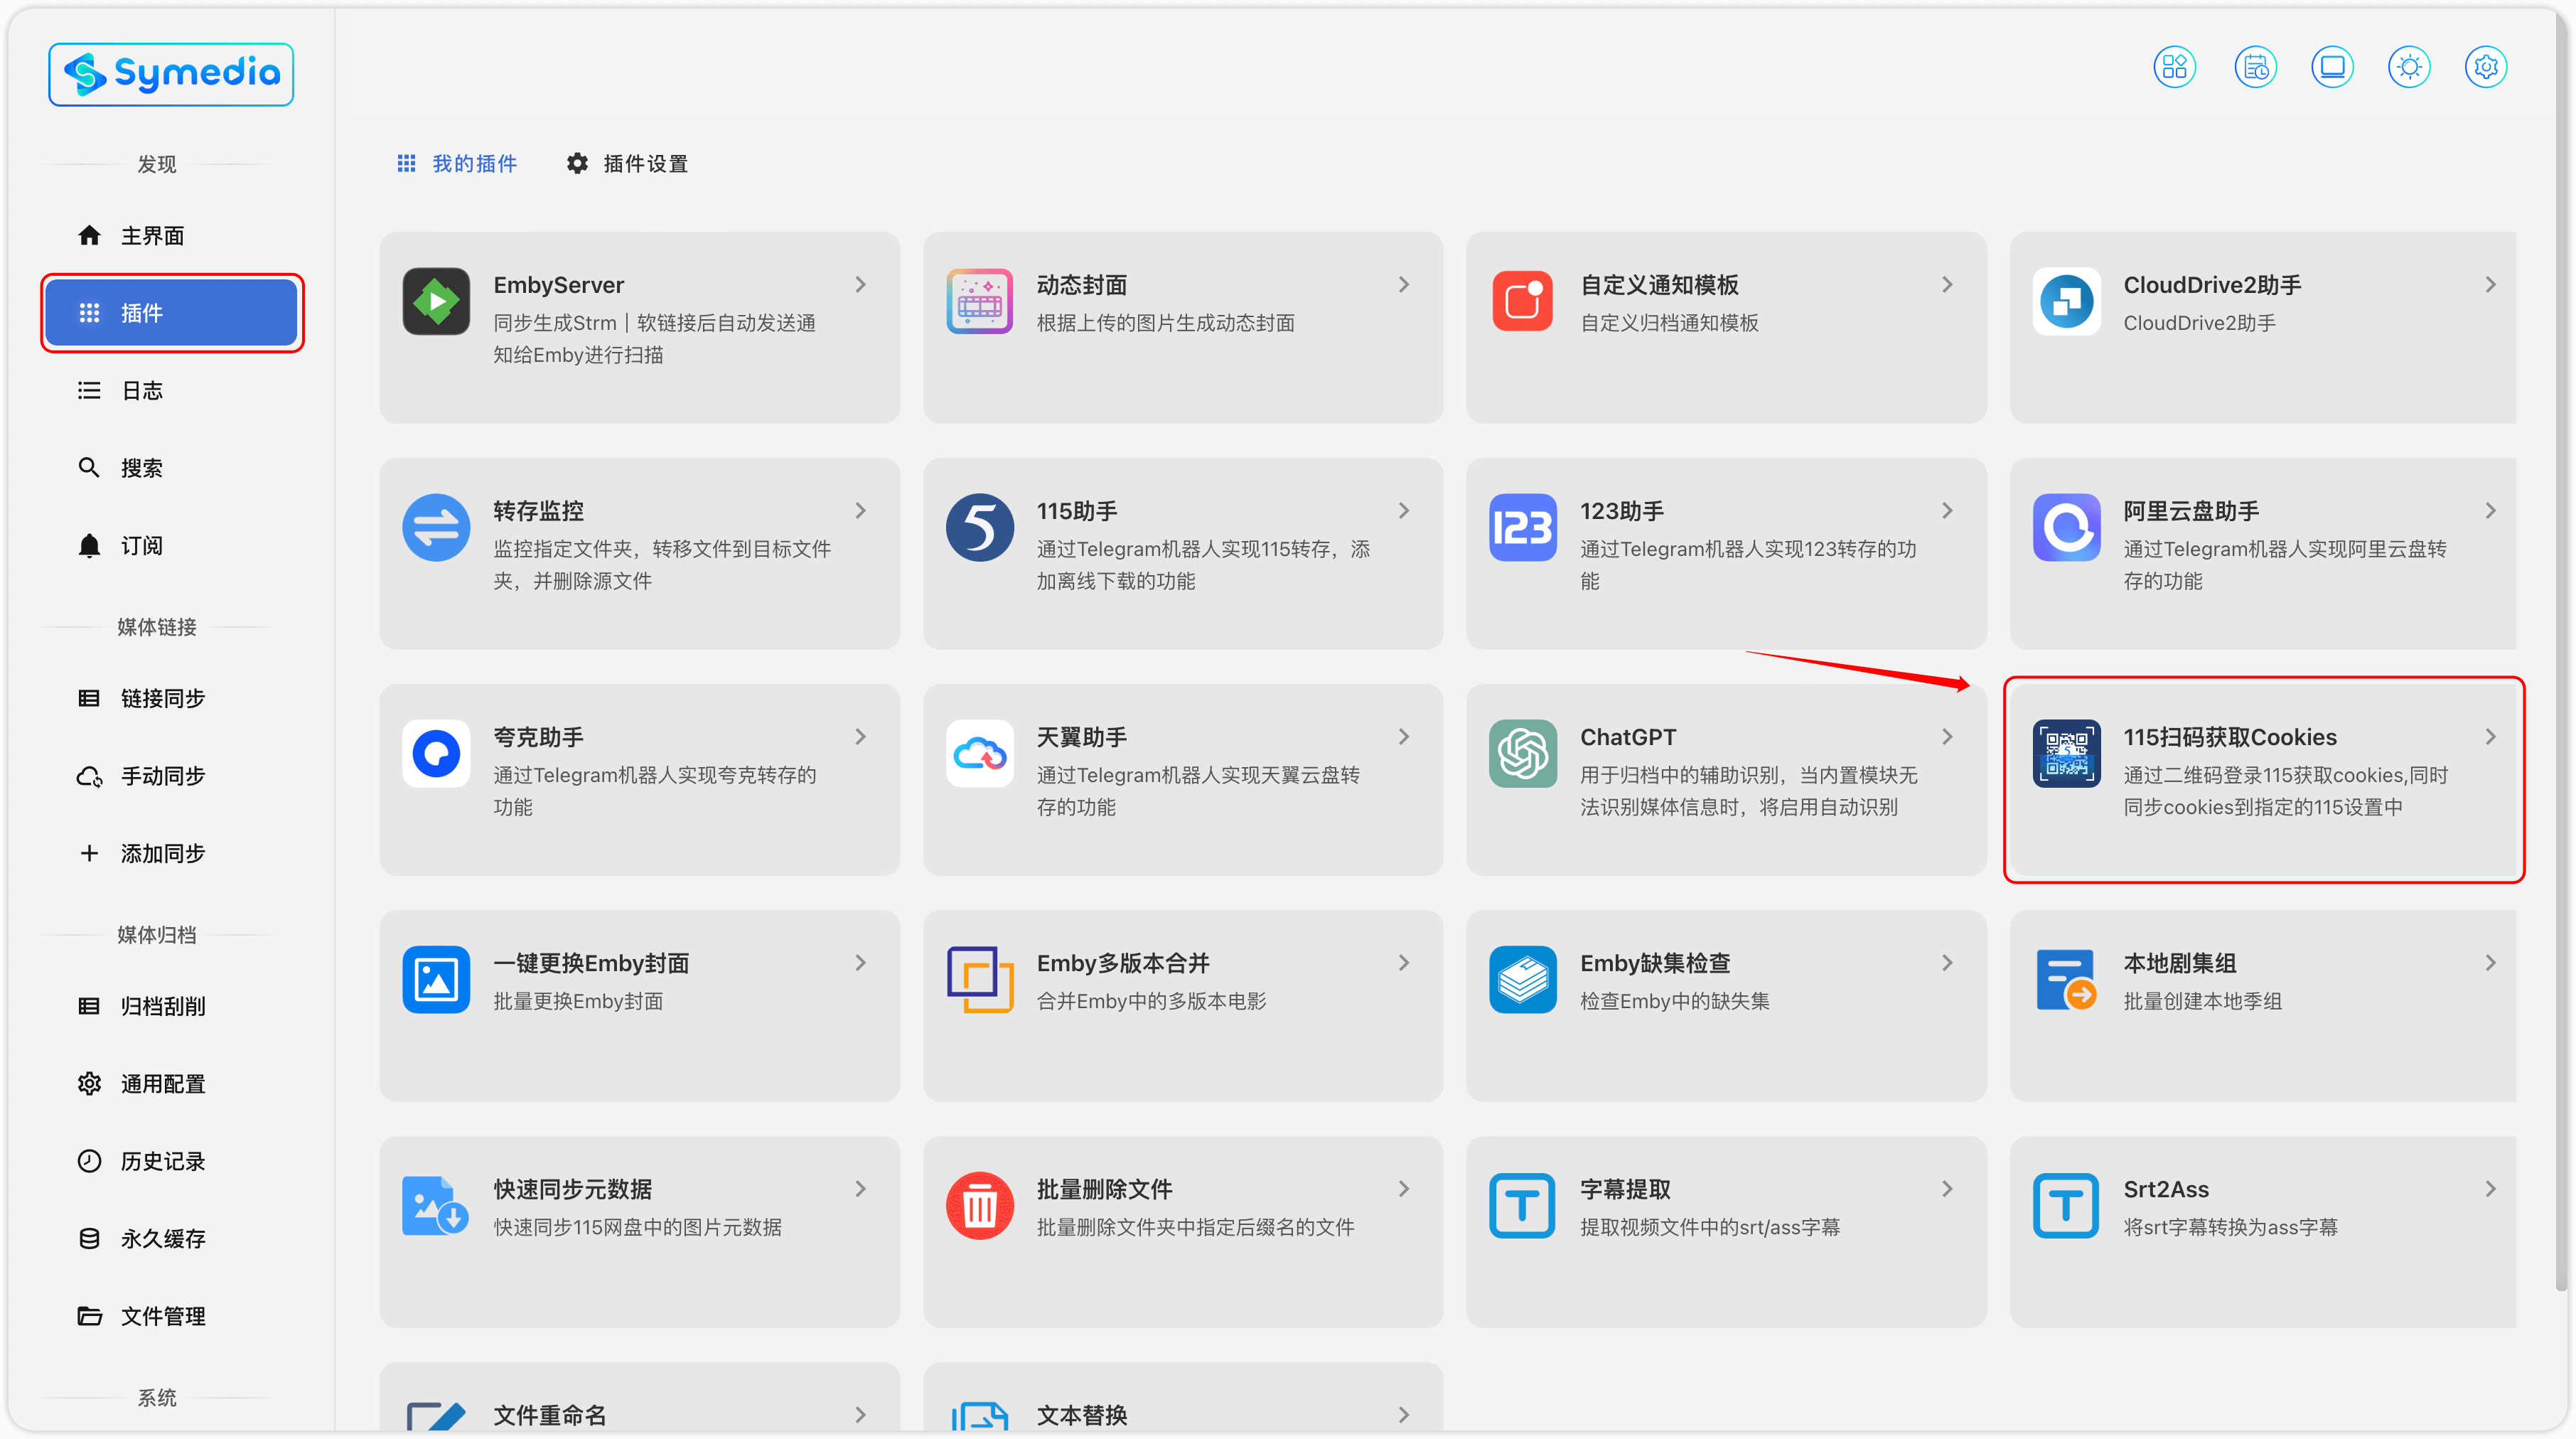Click the 阿里云盘助手 icon
Screen dimensions: 2576x1439
2066,527
